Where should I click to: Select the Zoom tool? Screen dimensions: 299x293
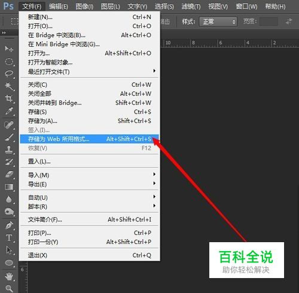pyautogui.click(x=9, y=288)
